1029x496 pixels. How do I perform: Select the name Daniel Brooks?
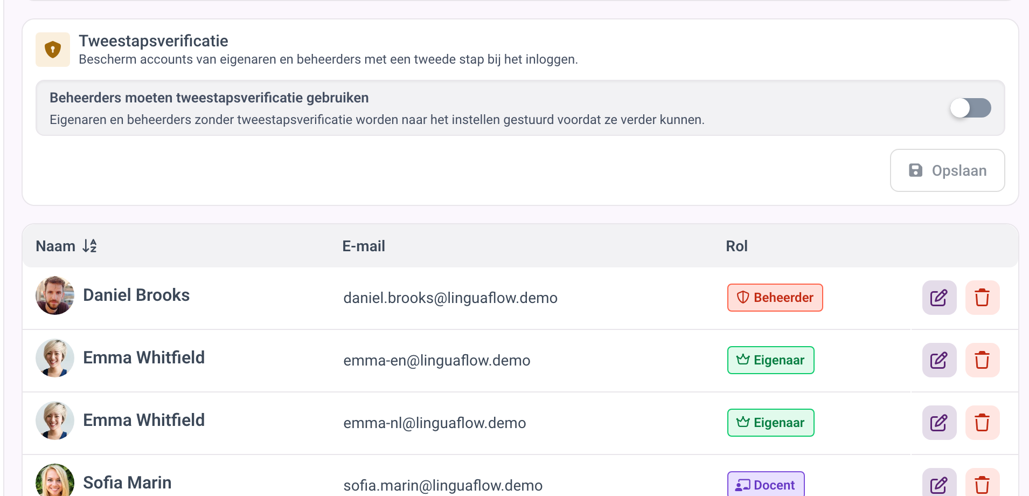[136, 295]
